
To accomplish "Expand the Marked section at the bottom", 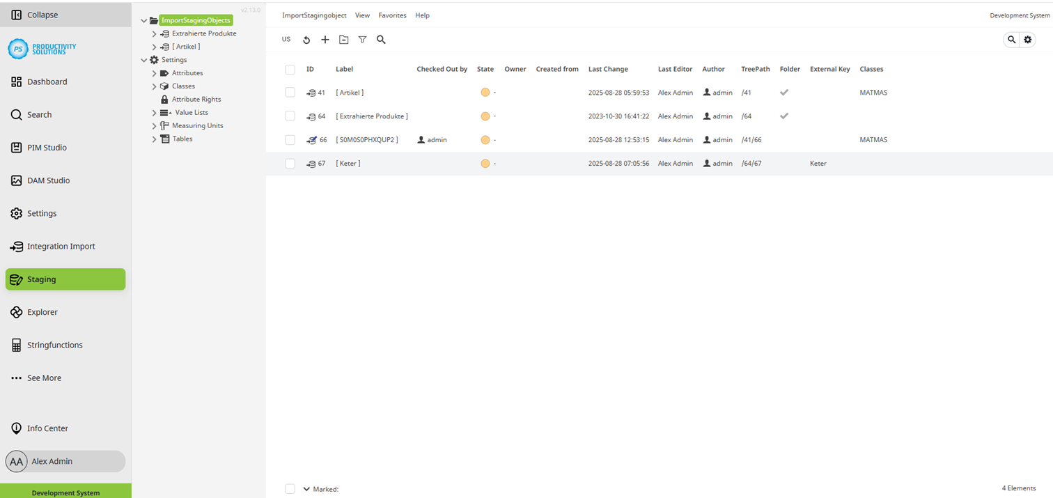I will pyautogui.click(x=306, y=489).
